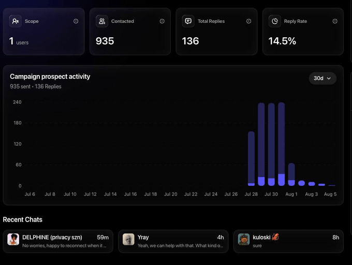The image size is (352, 265).
Task: Open the Yray recent chat
Action: click(173, 241)
